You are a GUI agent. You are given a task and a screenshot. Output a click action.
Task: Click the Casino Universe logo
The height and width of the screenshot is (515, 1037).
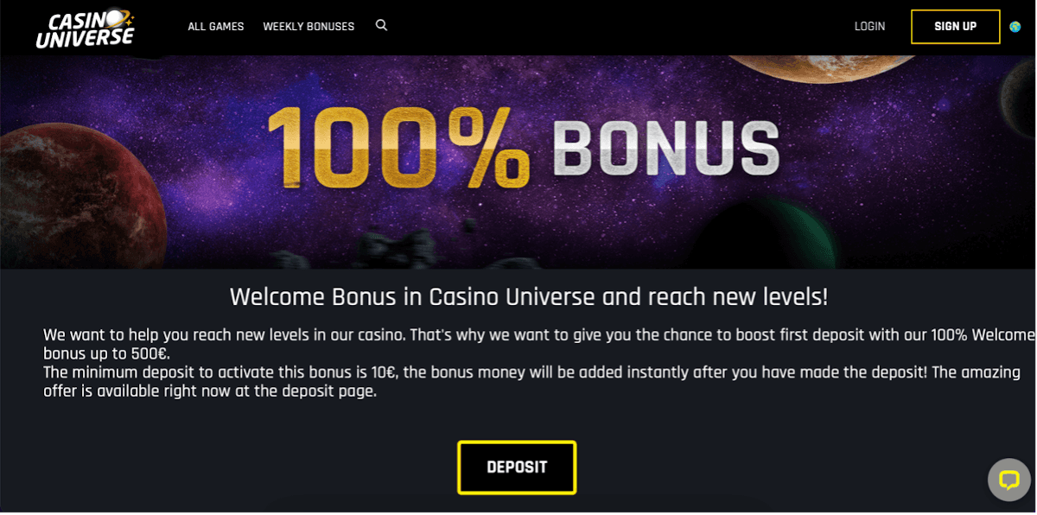pos(85,29)
